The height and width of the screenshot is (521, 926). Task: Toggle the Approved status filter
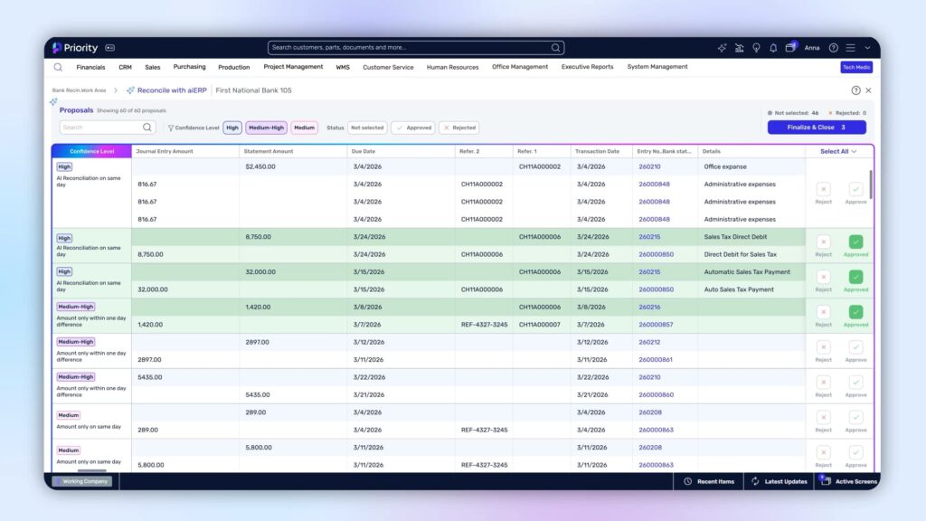413,128
